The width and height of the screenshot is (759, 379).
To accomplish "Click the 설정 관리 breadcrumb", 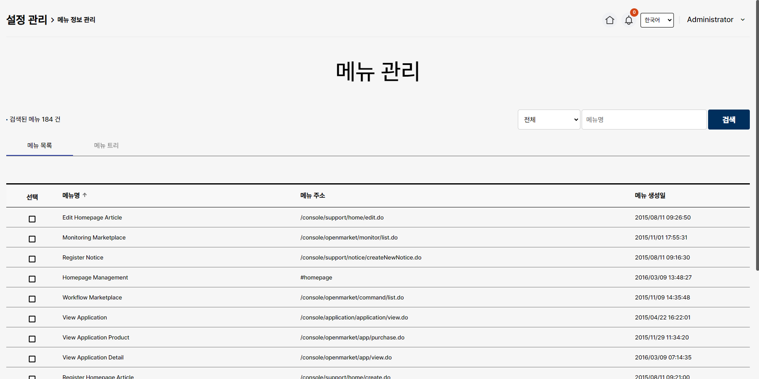I will (x=27, y=20).
